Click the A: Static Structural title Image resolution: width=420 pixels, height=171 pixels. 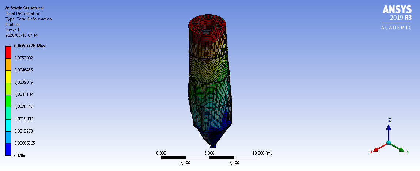[24, 8]
